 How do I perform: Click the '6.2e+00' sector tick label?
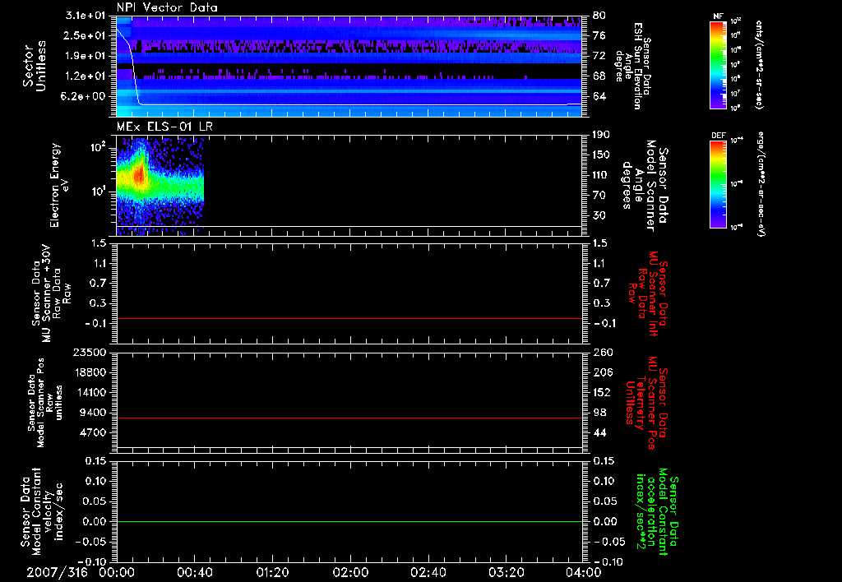tap(85, 96)
